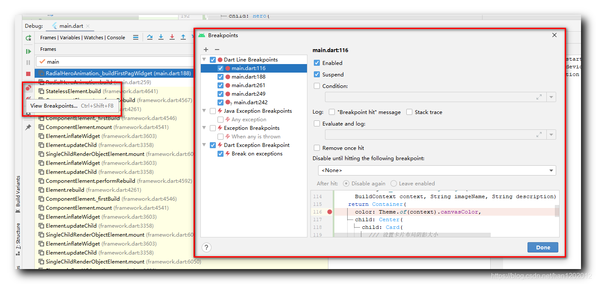This screenshot has height=284, width=596.
Task: Uncheck the Enabled checkbox
Action: 317,63
